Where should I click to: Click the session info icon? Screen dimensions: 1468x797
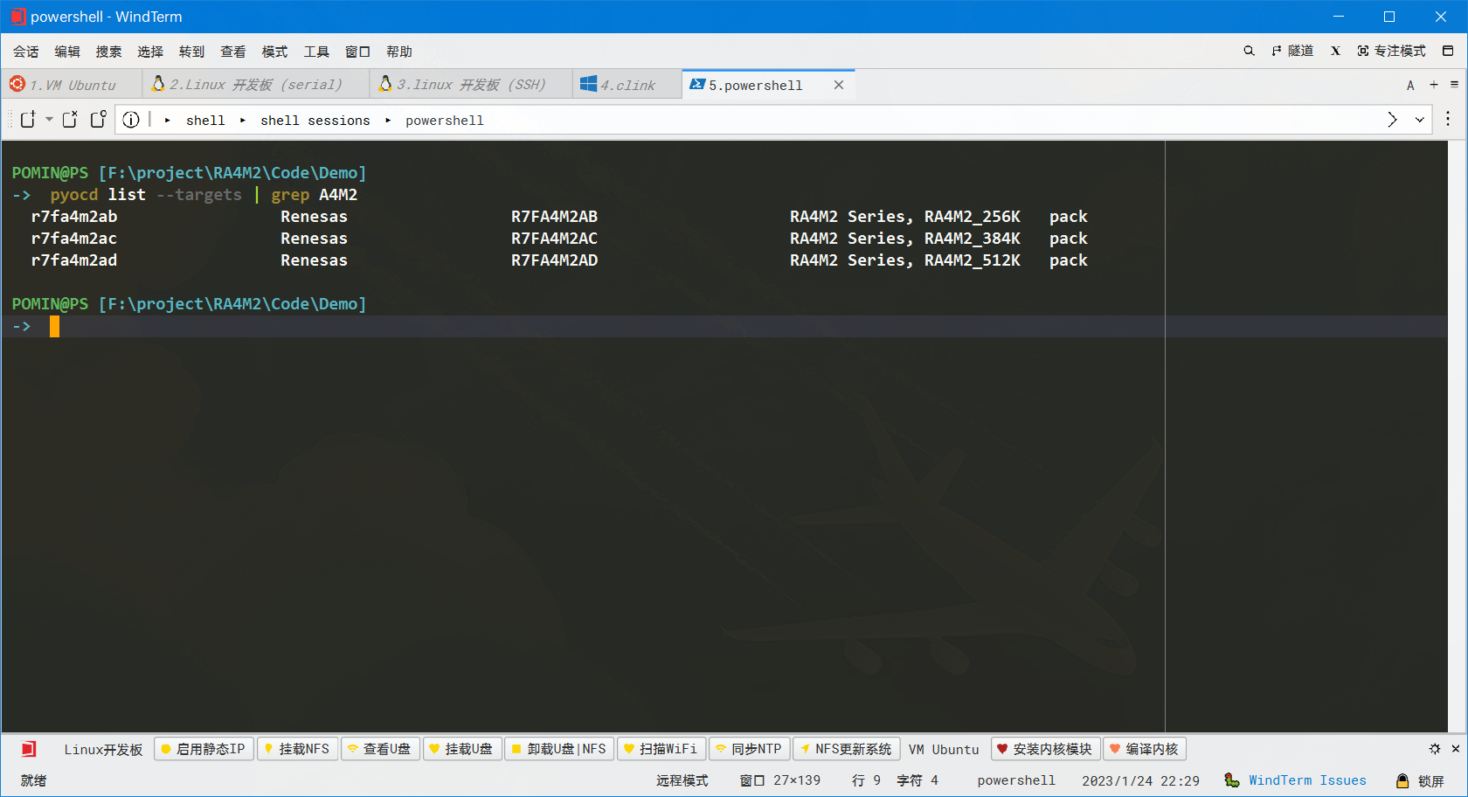point(131,120)
